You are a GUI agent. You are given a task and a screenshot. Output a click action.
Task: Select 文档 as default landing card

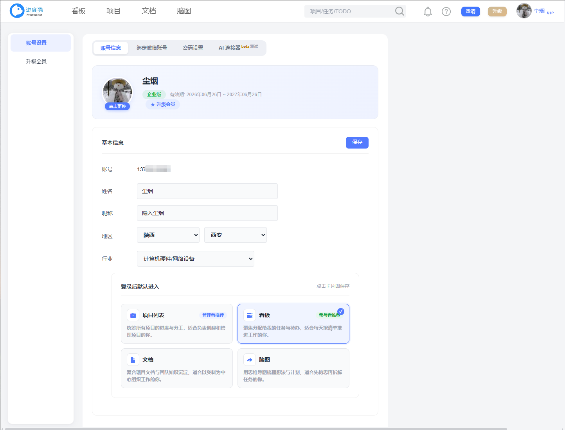(x=177, y=368)
